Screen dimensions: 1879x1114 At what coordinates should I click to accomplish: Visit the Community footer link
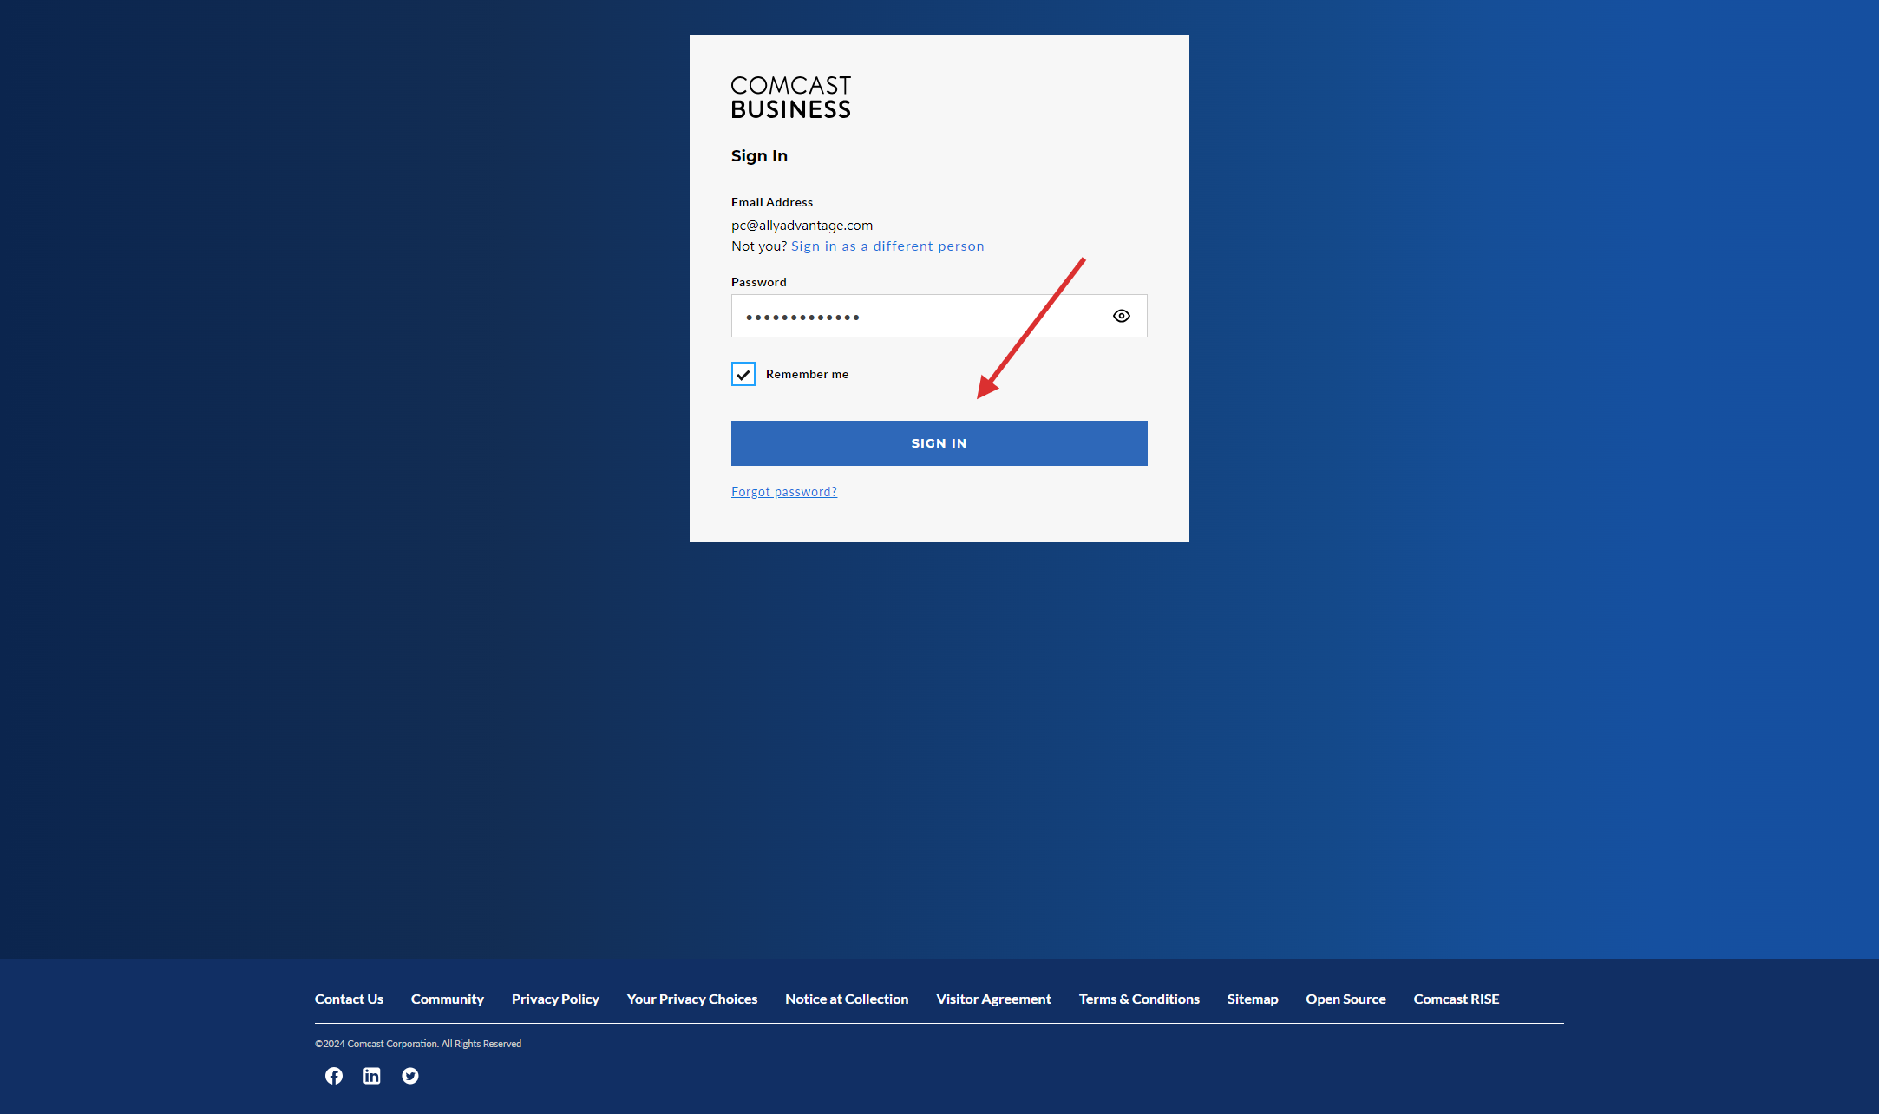pos(448,999)
